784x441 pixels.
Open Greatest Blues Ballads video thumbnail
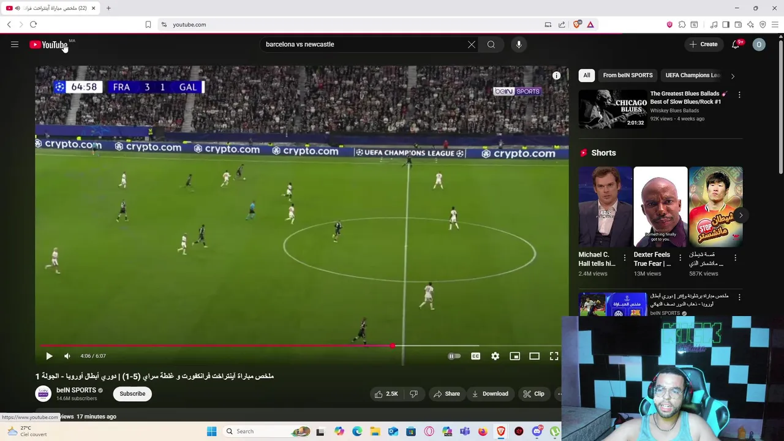pyautogui.click(x=612, y=109)
